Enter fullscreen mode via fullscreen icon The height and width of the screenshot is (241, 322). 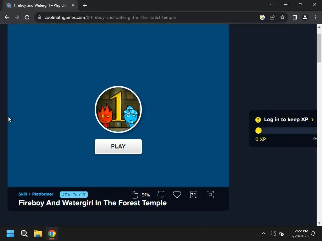click(210, 195)
